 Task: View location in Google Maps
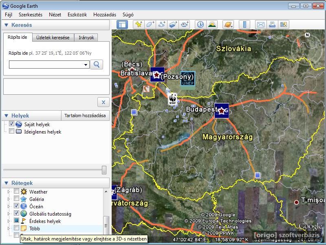[x=283, y=24]
